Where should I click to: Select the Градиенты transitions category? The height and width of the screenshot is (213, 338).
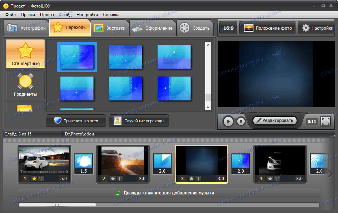(25, 85)
